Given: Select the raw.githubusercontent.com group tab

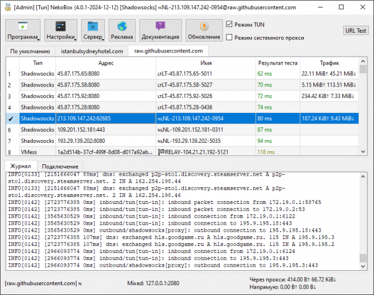Looking at the screenshot, I should click(x=168, y=51).
